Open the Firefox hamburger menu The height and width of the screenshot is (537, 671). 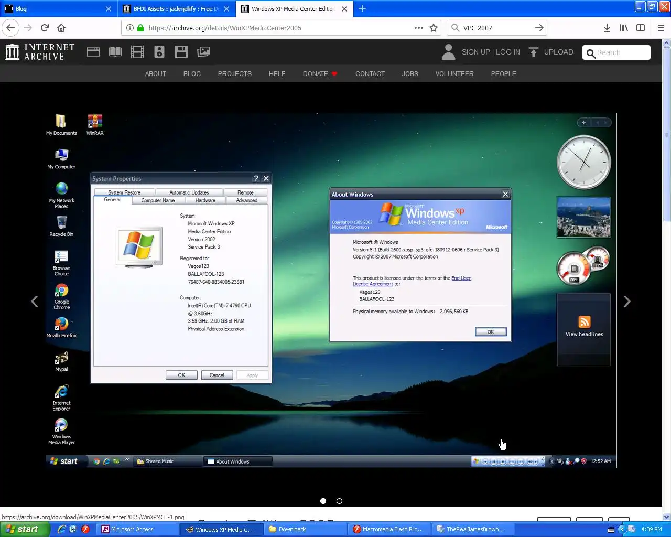661,28
